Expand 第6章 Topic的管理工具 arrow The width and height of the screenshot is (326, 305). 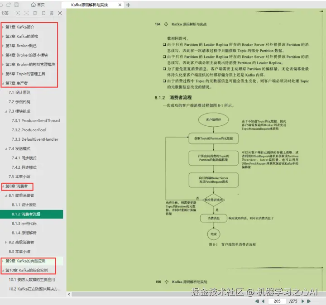click(3, 74)
